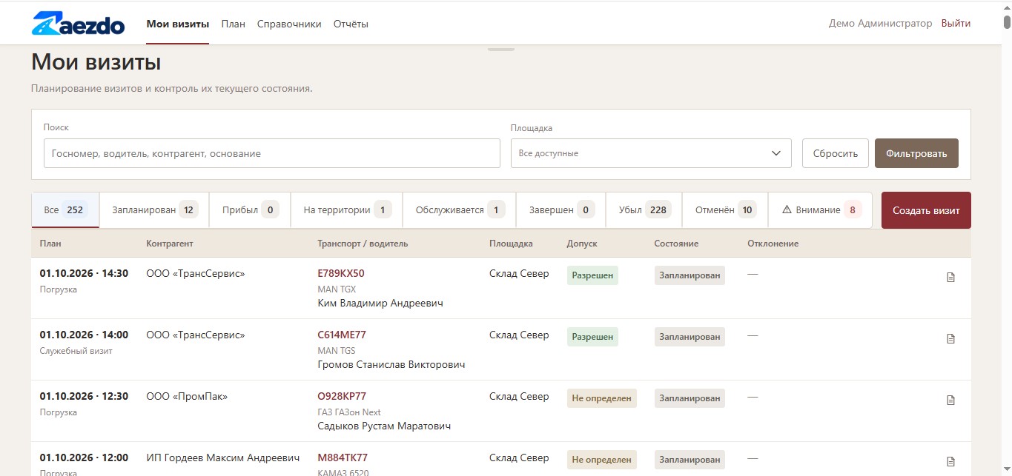Open vehicle plate link C614ME77

tap(342, 335)
